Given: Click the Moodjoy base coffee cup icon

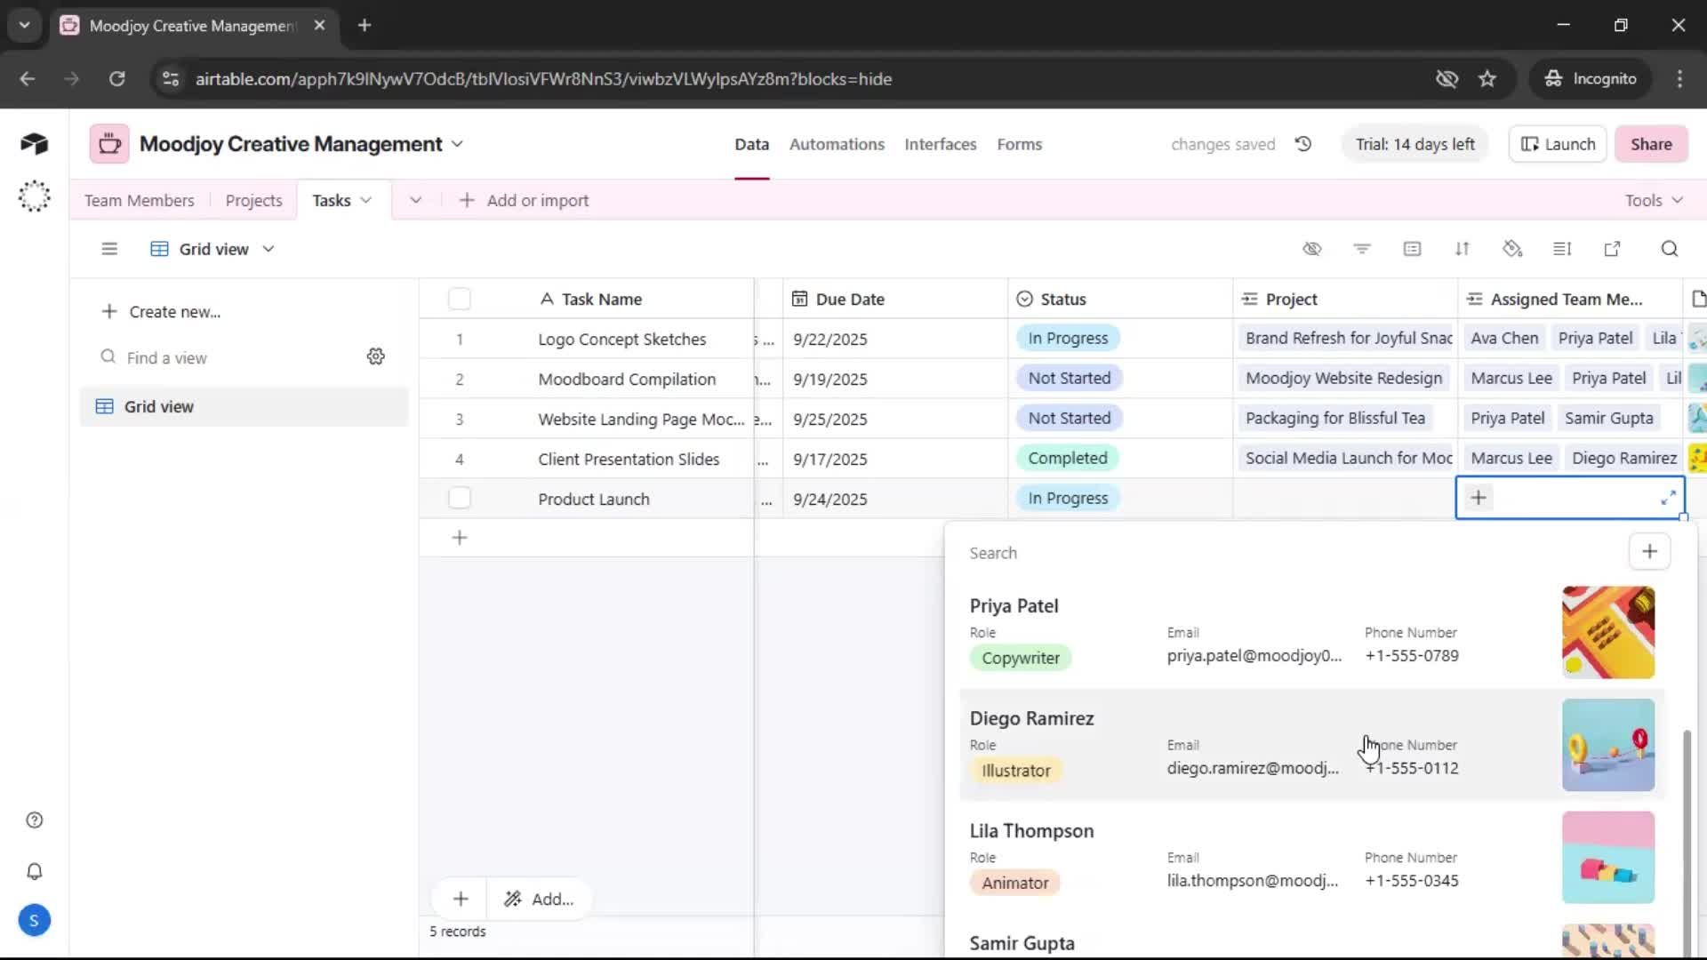Looking at the screenshot, I should point(109,144).
